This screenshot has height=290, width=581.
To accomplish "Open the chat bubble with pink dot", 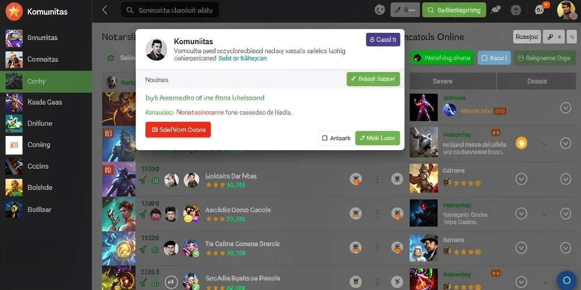I will [495, 10].
